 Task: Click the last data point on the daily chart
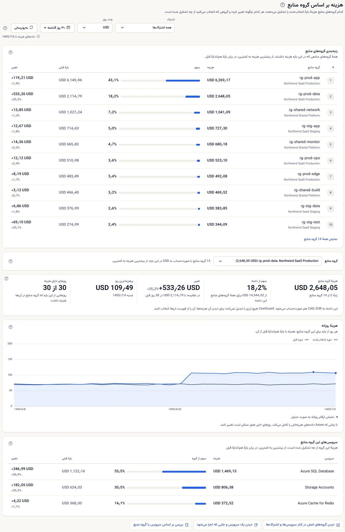tap(336, 373)
